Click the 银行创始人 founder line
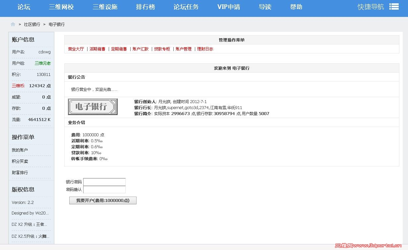 point(170,102)
